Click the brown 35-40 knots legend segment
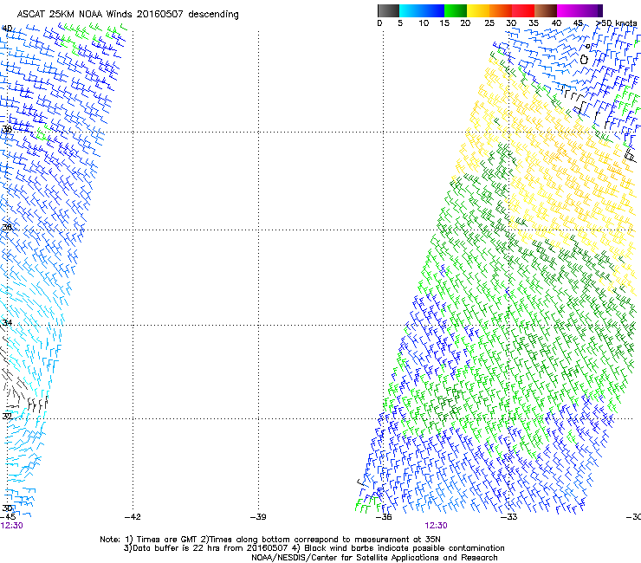This screenshot has height=563, width=641. tap(546, 10)
